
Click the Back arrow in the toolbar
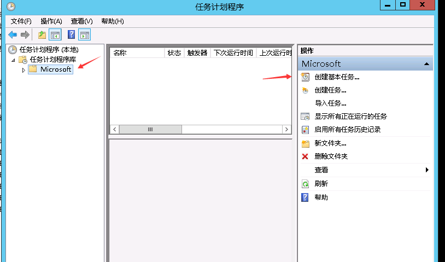click(12, 35)
